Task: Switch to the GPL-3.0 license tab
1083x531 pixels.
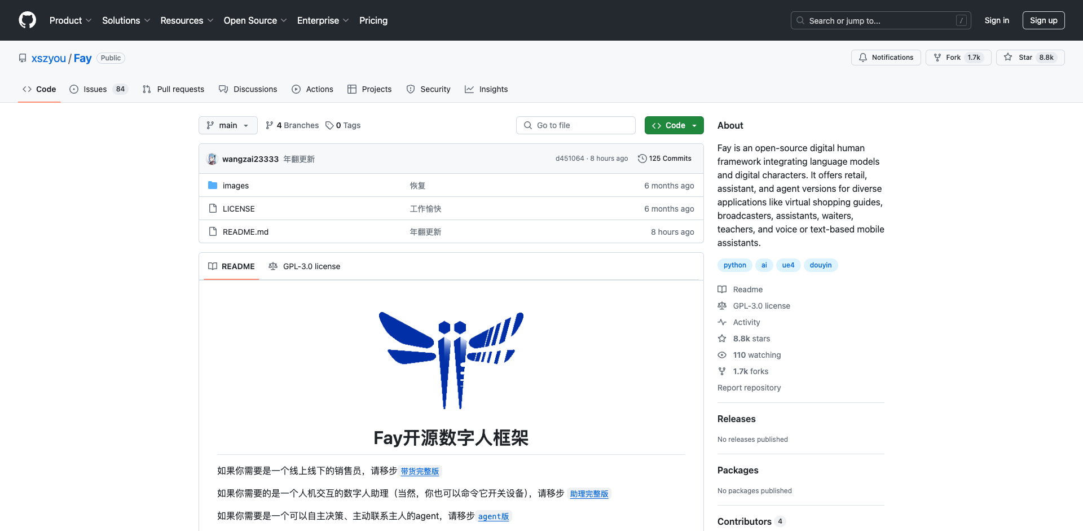Action: click(305, 266)
